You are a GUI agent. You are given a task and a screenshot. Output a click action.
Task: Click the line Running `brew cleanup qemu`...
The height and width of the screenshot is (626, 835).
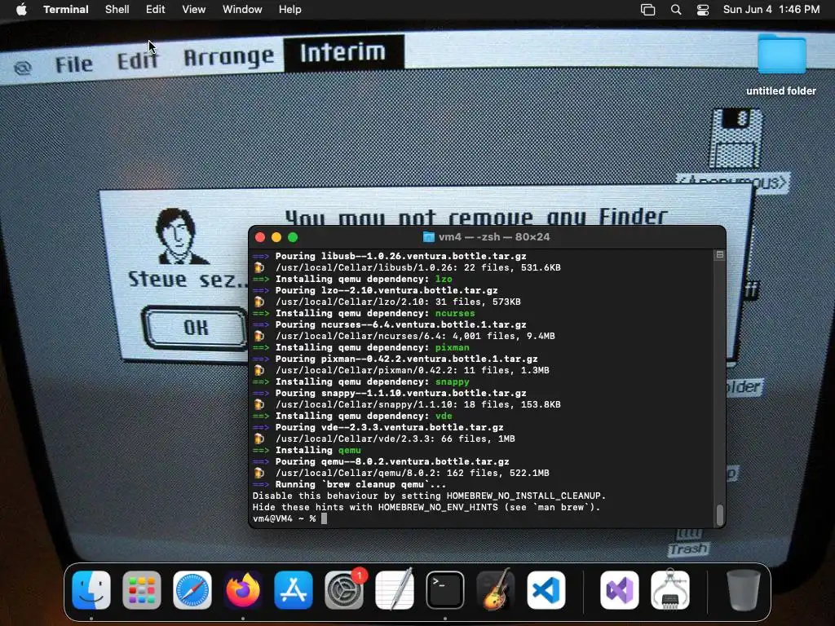tap(360, 485)
